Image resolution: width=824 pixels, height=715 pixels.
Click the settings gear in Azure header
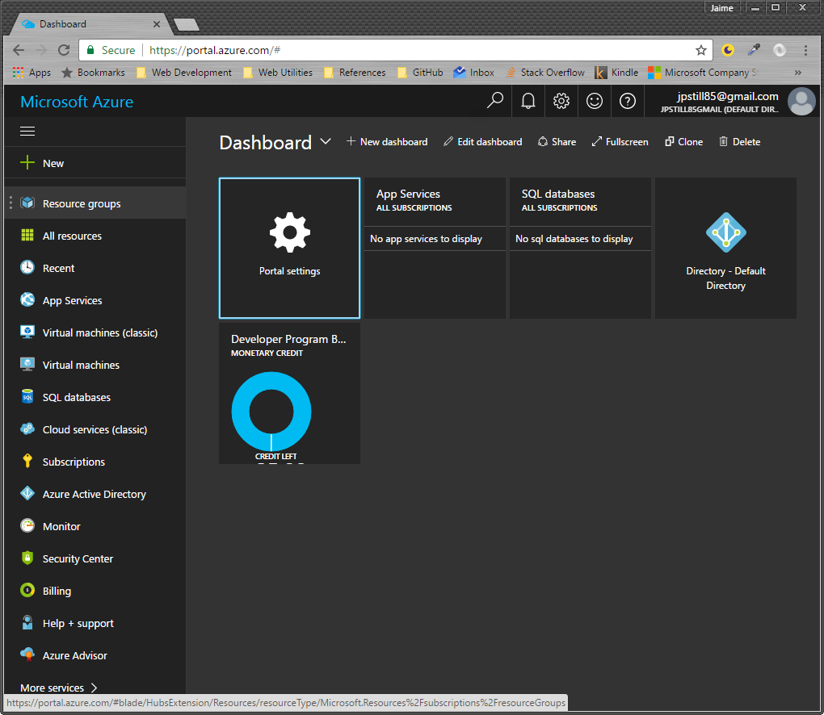[561, 101]
